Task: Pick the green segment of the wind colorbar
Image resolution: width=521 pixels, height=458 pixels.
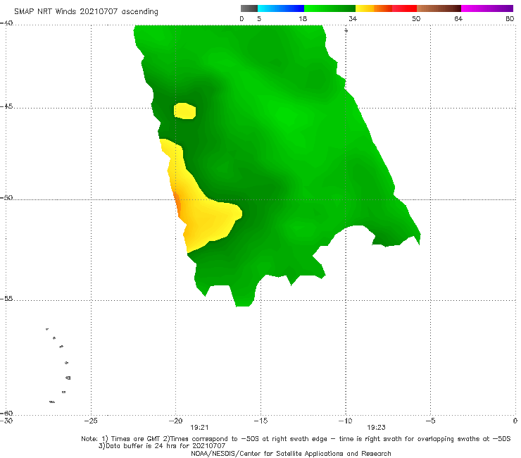Action: 329,8
